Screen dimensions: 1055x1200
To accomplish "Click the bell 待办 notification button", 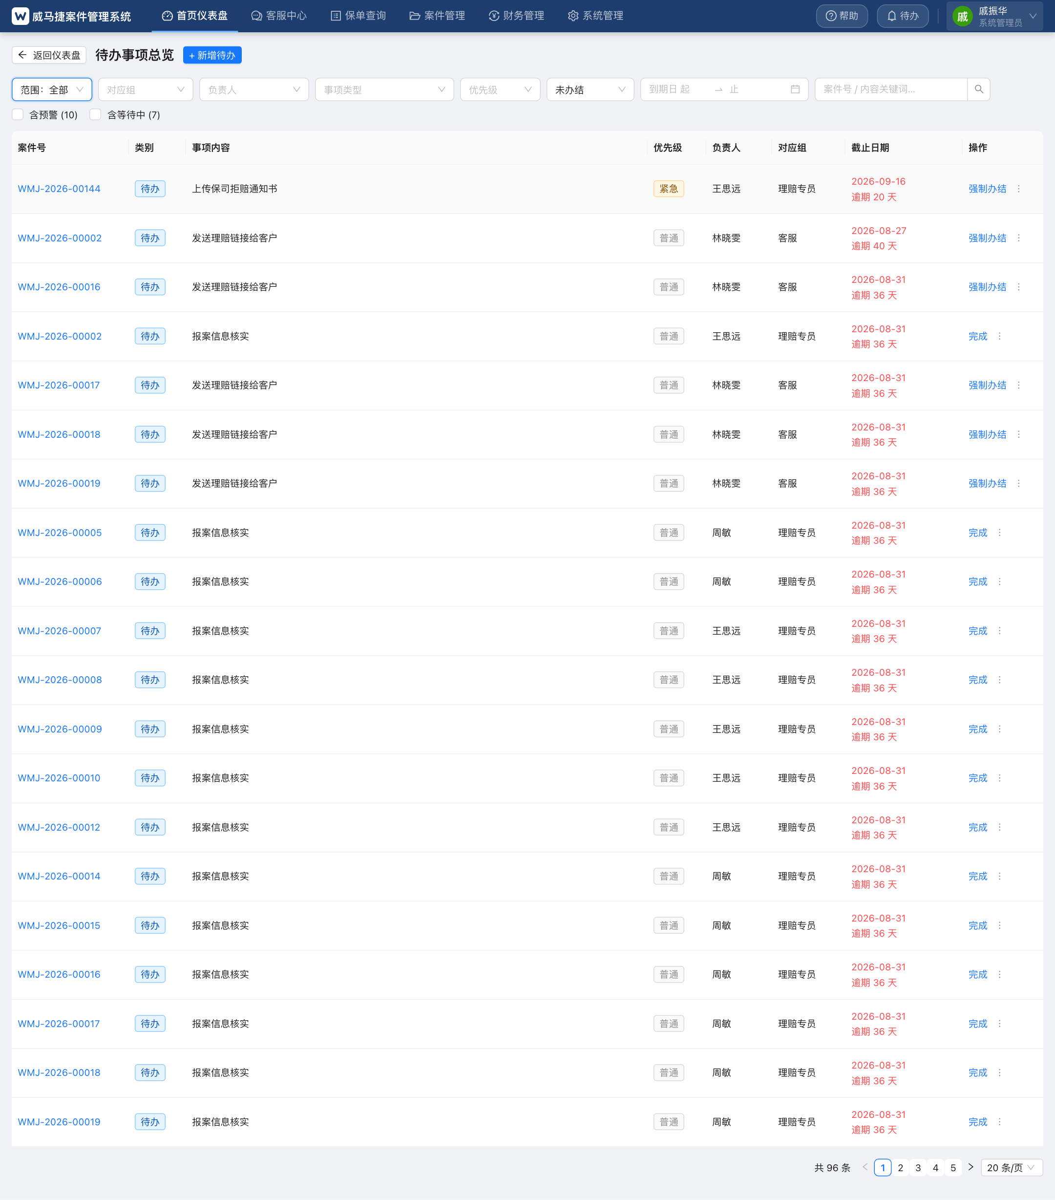I will coord(903,16).
